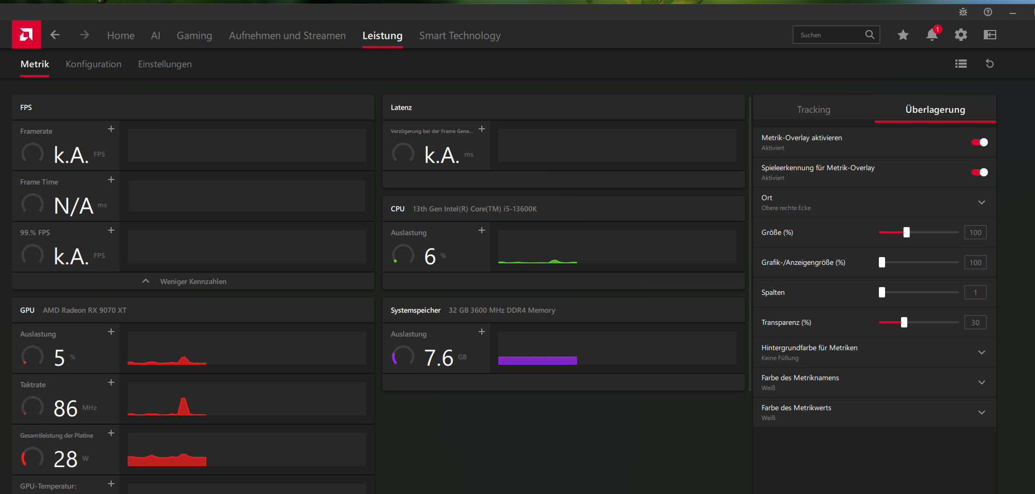This screenshot has width=1035, height=494.
Task: Collapse with Weniger Kennzahlen
Action: tap(193, 281)
